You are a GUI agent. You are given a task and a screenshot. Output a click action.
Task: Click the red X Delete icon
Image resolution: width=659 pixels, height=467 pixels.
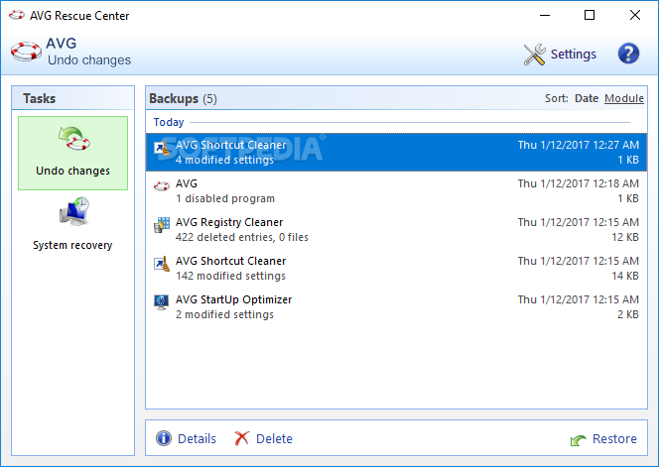click(x=241, y=438)
